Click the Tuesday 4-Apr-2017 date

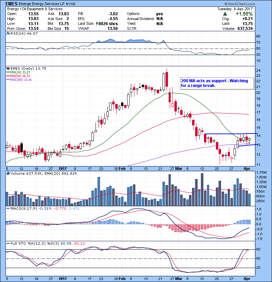click(x=235, y=9)
